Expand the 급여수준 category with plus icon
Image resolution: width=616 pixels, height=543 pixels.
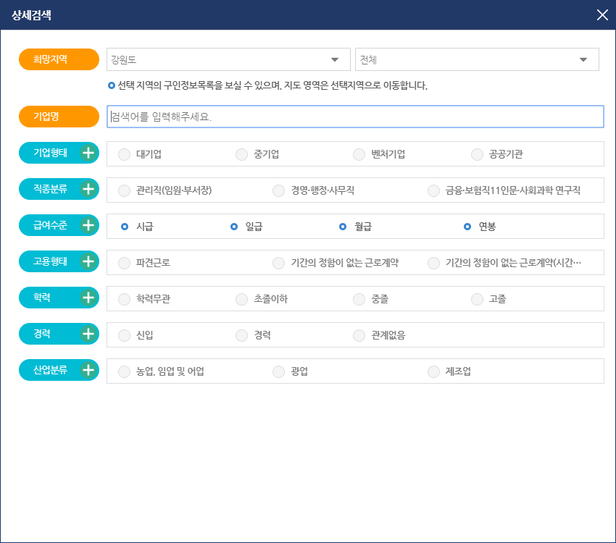pos(90,225)
